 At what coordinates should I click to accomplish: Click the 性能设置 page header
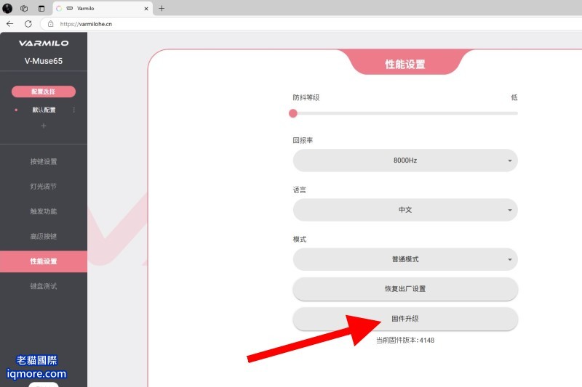point(405,64)
